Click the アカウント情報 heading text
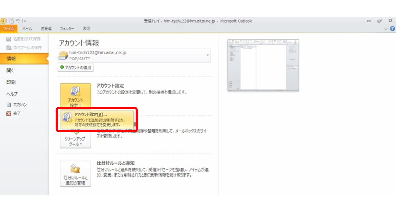Screen dimensions: 396x223 79,43
